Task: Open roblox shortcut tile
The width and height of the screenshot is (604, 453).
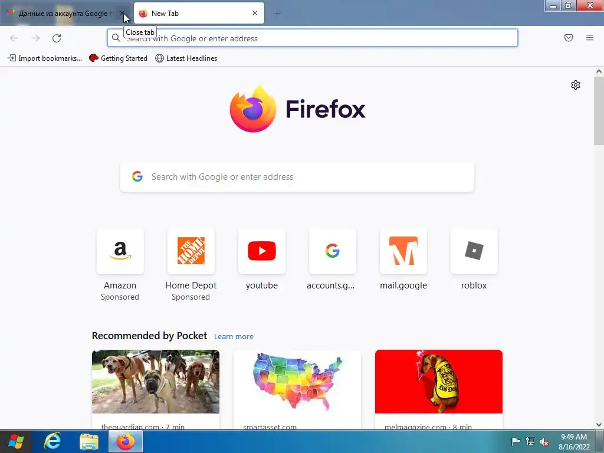Action: coord(474,251)
